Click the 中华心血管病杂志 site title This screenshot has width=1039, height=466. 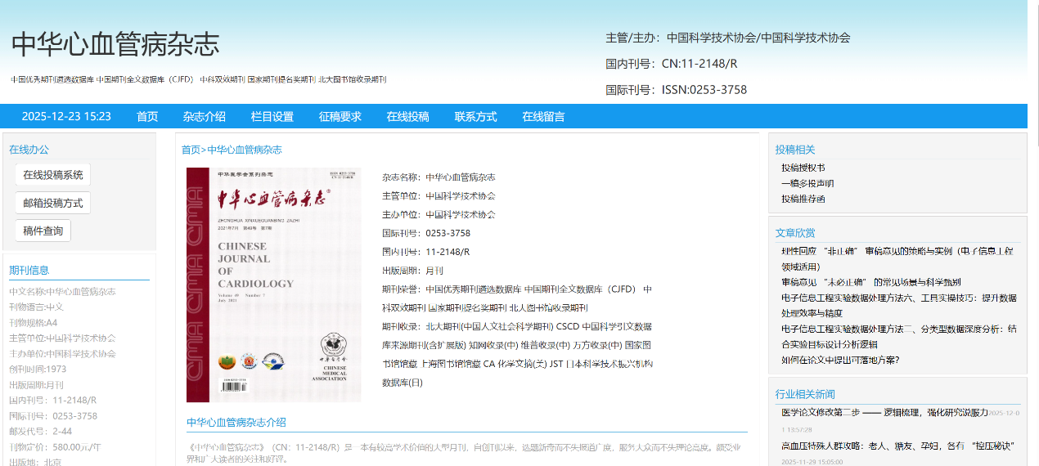pyautogui.click(x=115, y=44)
